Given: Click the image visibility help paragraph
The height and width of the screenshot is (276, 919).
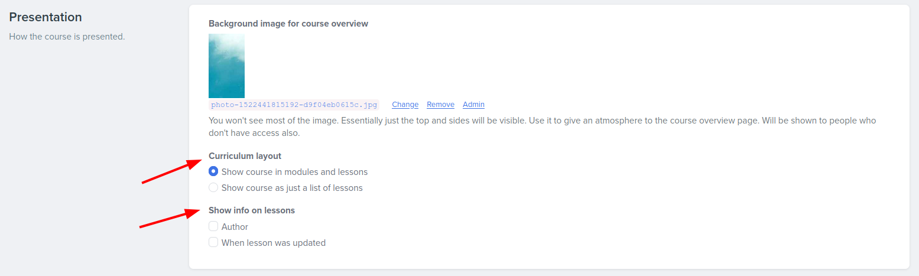Looking at the screenshot, I should [542, 126].
